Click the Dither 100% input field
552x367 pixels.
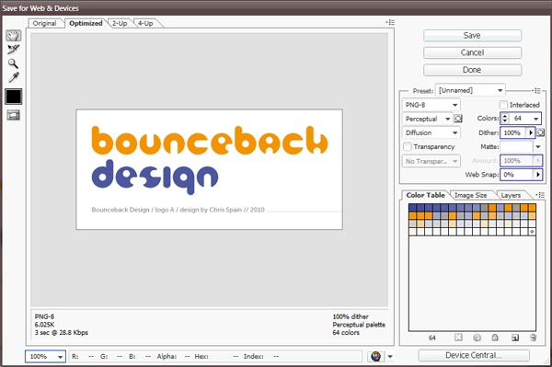click(513, 132)
